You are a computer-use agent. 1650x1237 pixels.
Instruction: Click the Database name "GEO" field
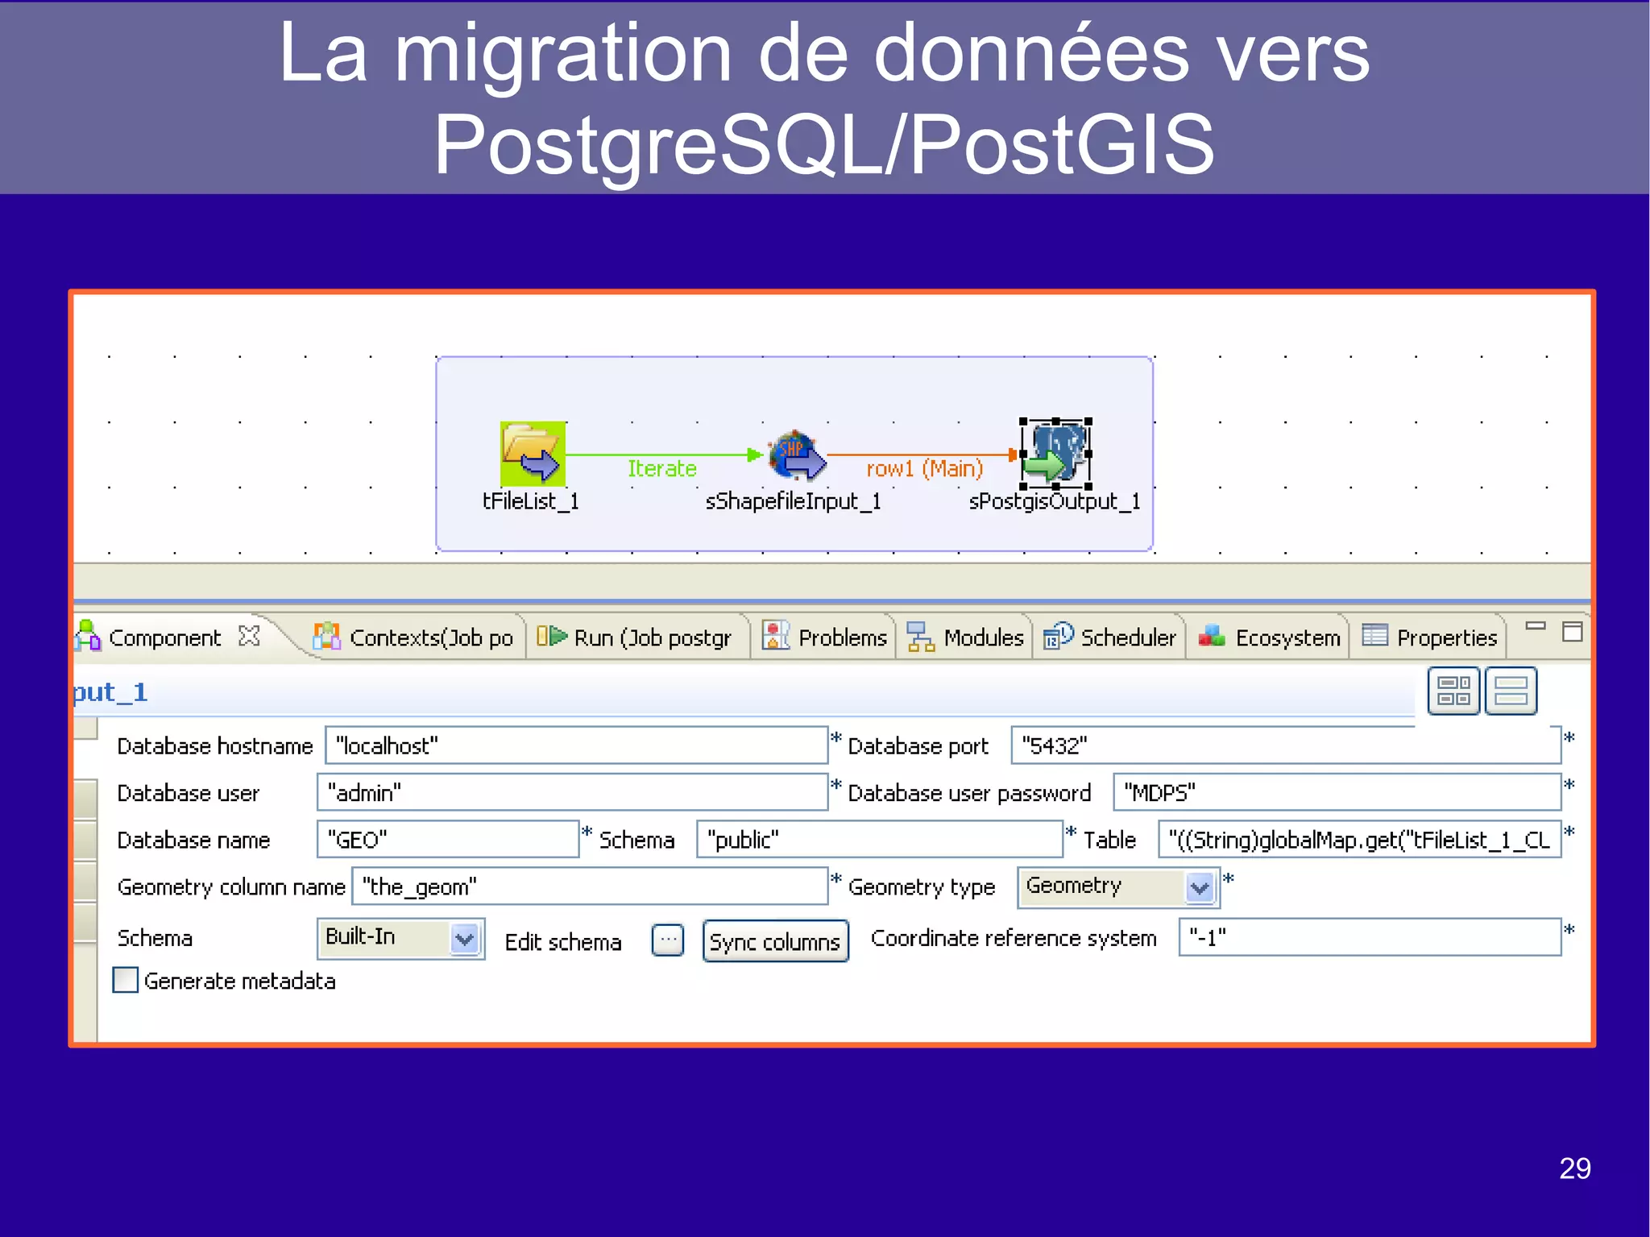pyautogui.click(x=448, y=839)
